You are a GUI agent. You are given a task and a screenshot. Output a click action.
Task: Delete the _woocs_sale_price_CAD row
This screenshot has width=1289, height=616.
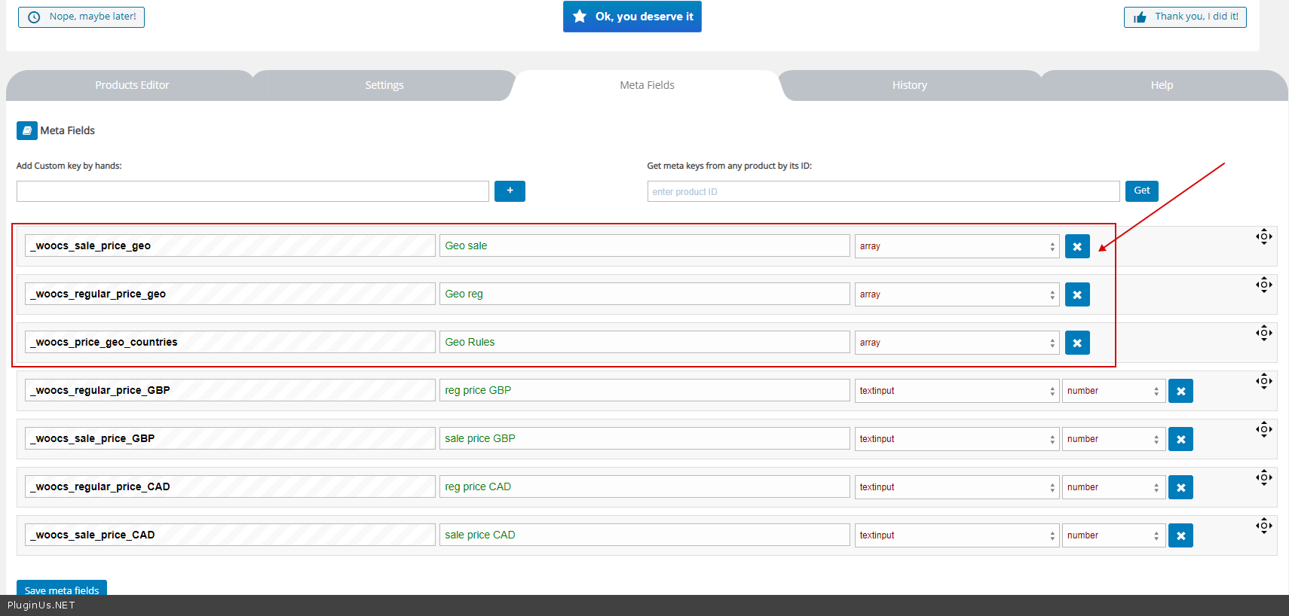coord(1180,535)
